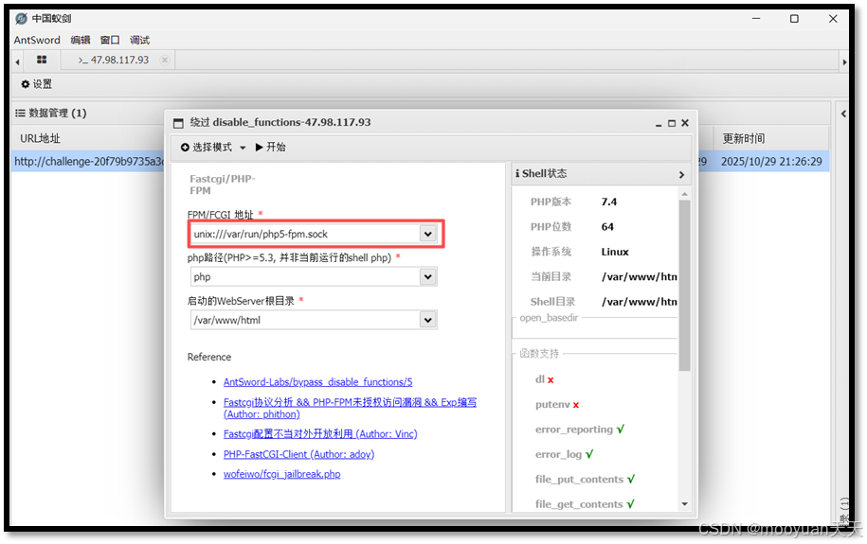The image size is (867, 544).
Task: Minimize the 绕过 disable_functions dialog
Action: point(659,124)
